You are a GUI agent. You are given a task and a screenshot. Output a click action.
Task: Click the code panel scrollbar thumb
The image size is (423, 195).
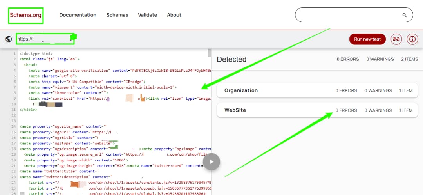point(209,52)
